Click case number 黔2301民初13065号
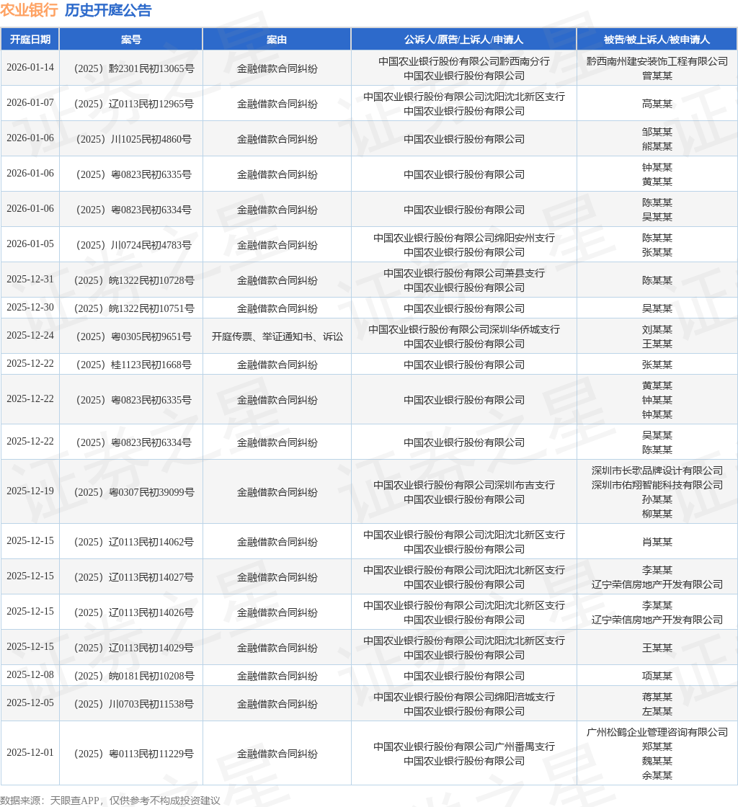The height and width of the screenshot is (807, 738). tap(134, 68)
